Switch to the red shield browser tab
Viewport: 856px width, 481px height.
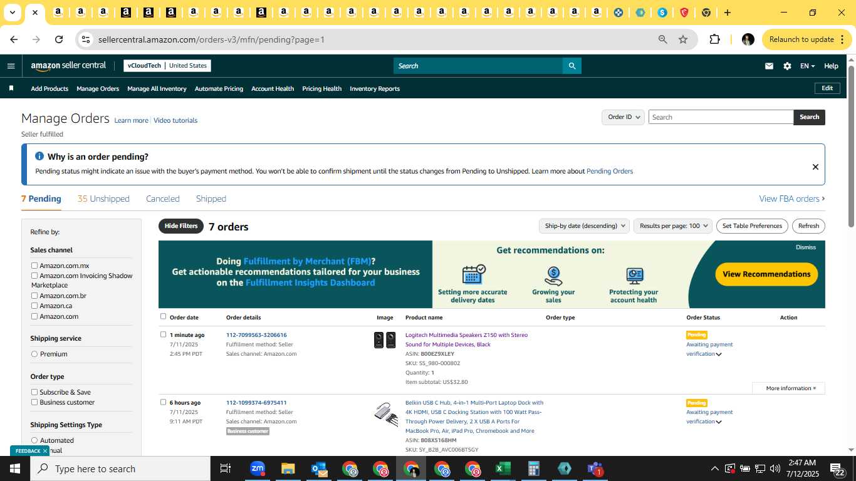tap(684, 13)
